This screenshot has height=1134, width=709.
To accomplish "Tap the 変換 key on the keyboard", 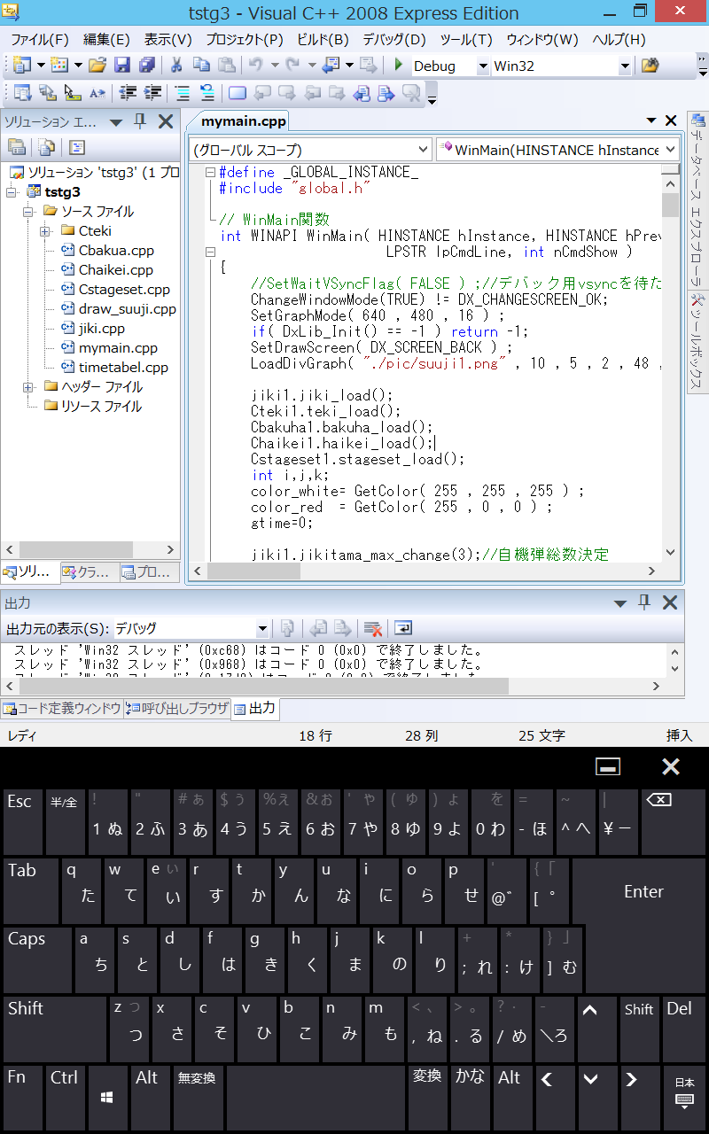I will 427,1098.
